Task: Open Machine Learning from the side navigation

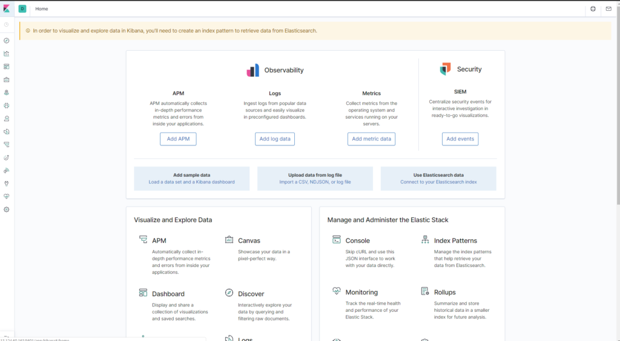Action: 6,105
